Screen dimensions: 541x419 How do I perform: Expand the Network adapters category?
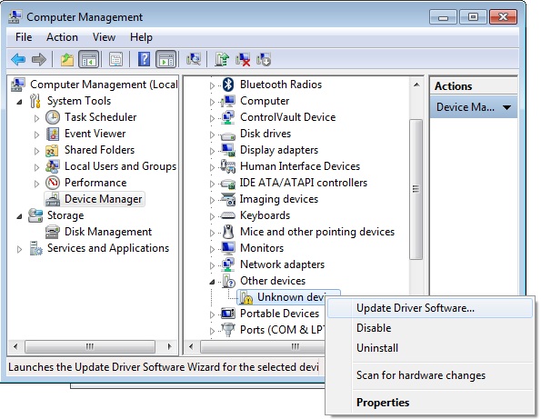coord(212,265)
